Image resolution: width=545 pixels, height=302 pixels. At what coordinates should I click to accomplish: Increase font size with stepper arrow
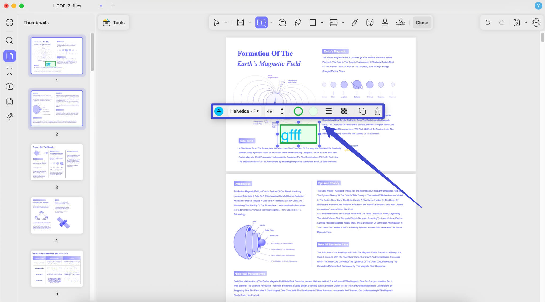click(x=282, y=109)
